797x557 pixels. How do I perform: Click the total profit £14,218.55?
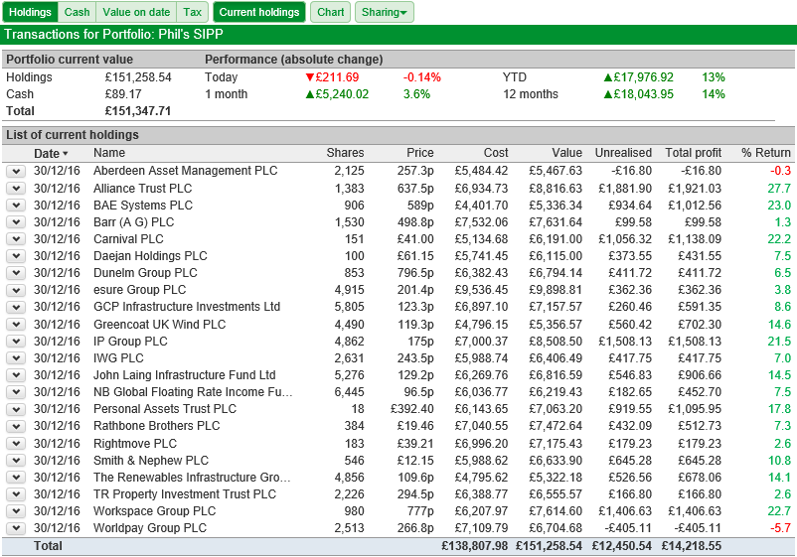click(692, 546)
